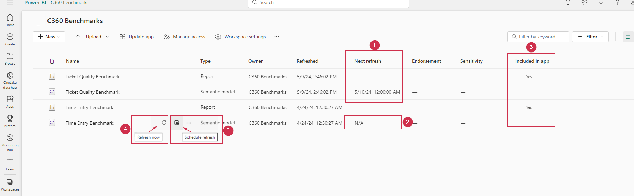Click the Refresh now icon
The width and height of the screenshot is (634, 196).
(x=164, y=123)
